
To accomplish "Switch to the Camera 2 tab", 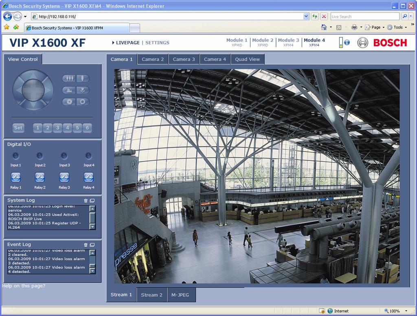I will (153, 59).
